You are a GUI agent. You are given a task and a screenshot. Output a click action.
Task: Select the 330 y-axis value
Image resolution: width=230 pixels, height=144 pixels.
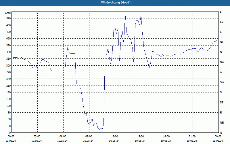point(8,59)
